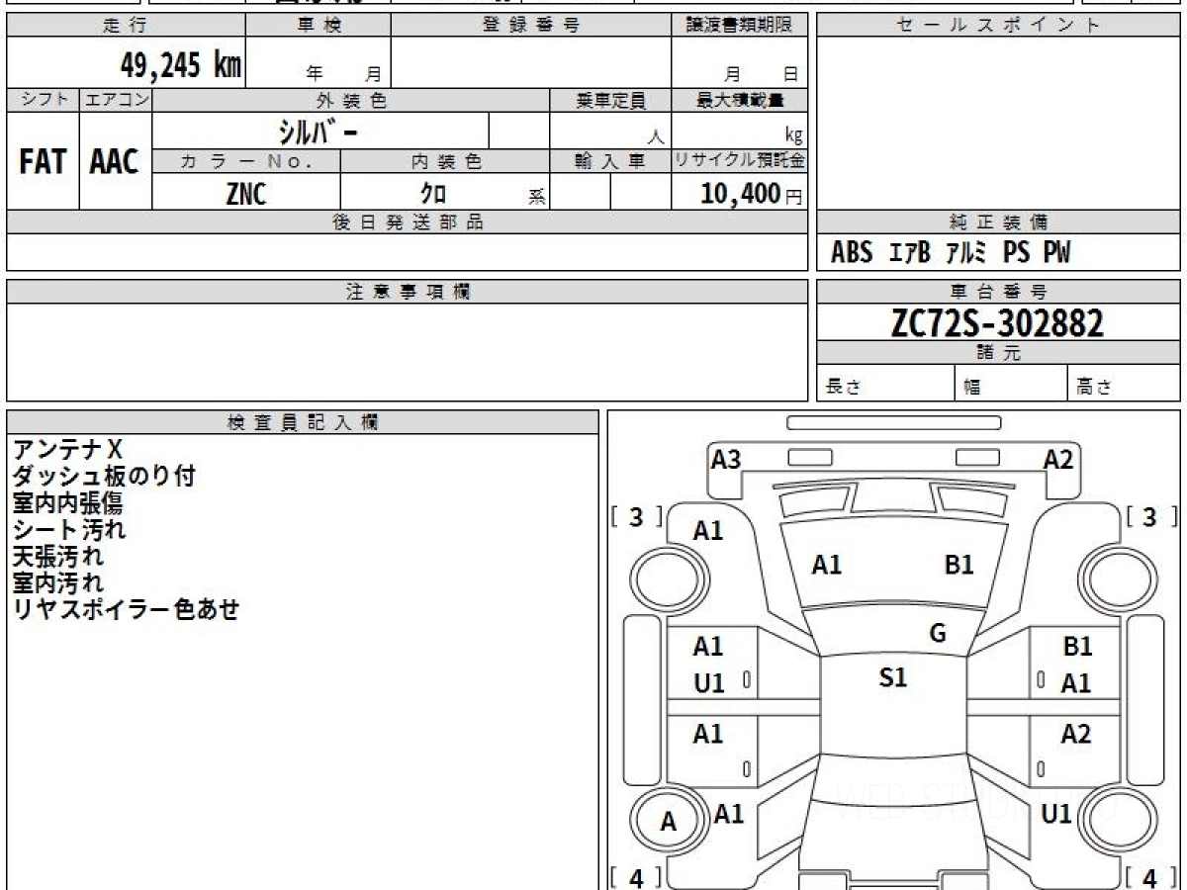
Task: Click the 最大積載量 header
Action: [x=740, y=100]
